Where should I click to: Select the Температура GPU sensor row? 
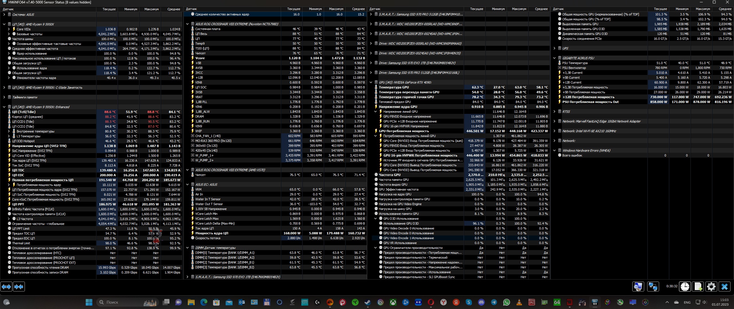[394, 87]
